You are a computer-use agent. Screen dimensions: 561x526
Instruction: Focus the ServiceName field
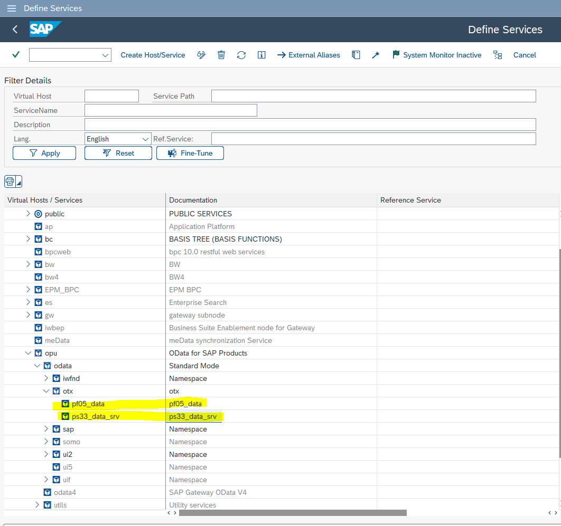pyautogui.click(x=171, y=110)
